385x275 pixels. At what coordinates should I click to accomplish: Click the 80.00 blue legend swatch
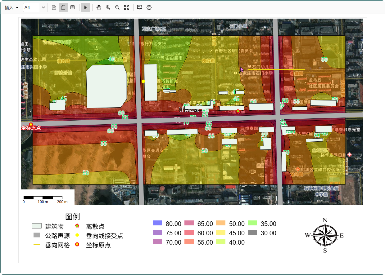(x=157, y=223)
